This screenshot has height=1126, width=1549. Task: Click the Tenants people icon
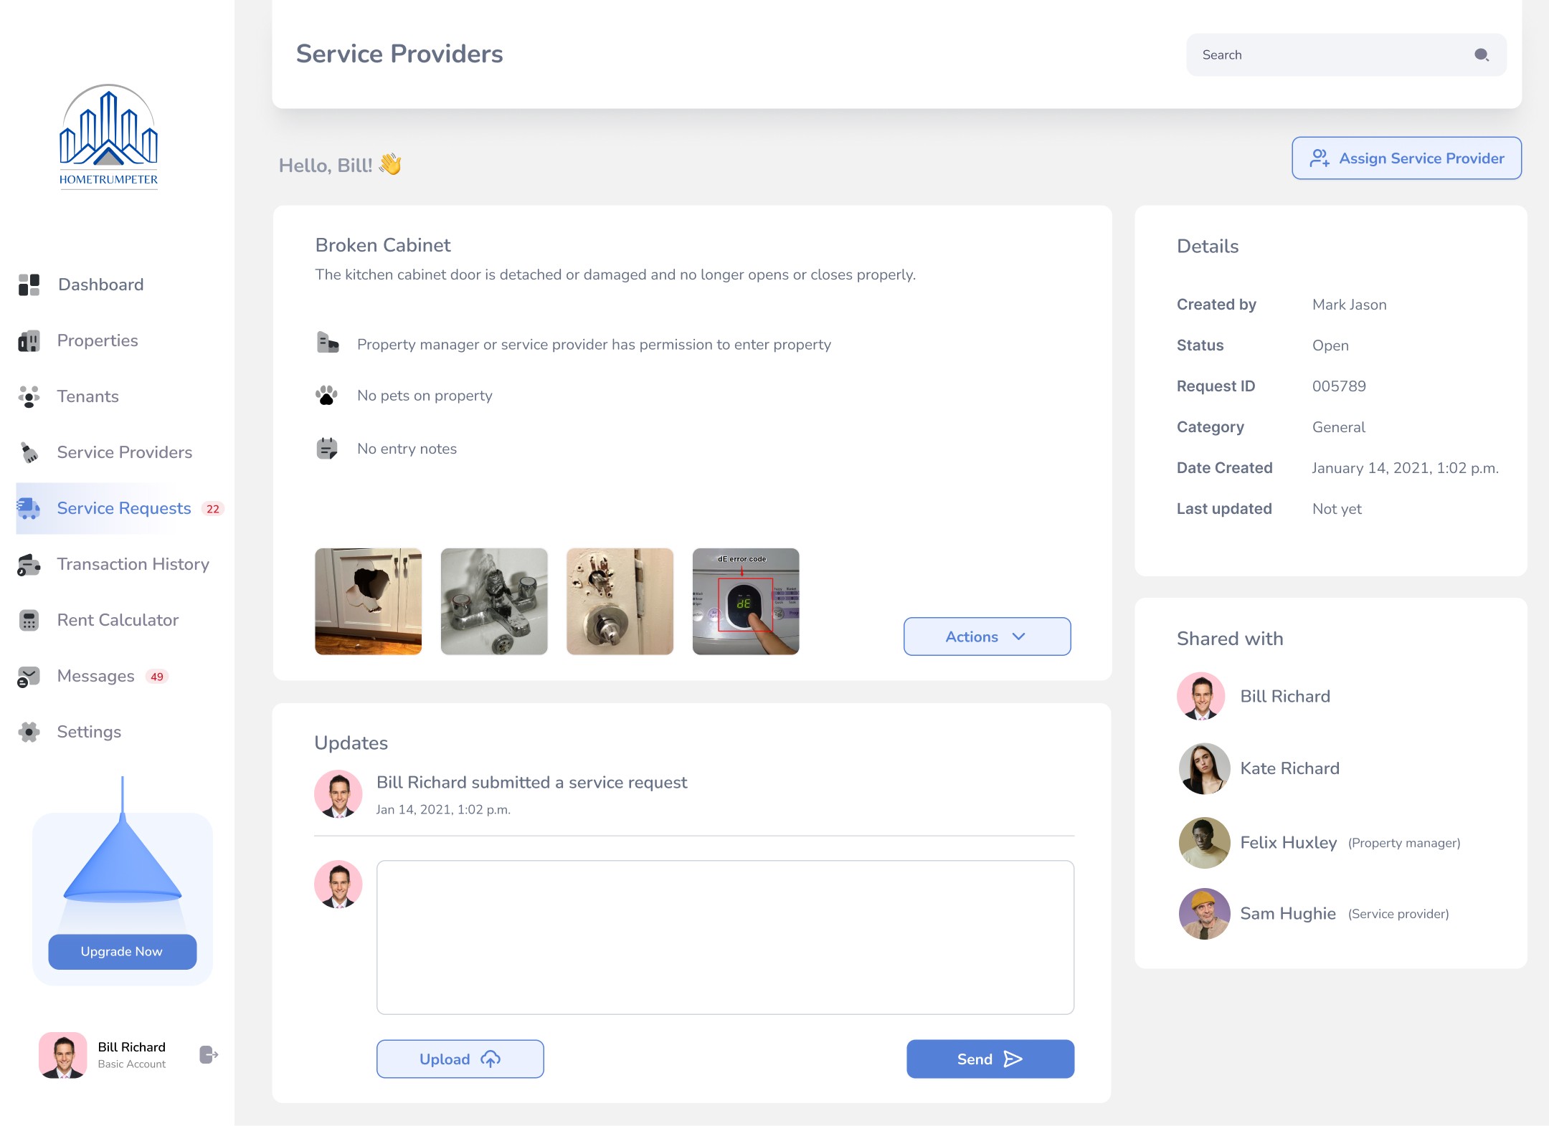[29, 396]
